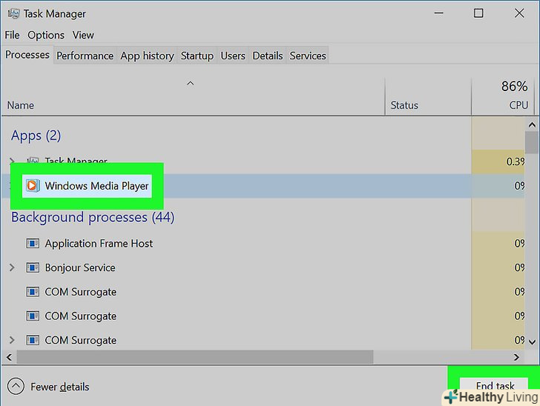The image size is (540, 406).
Task: Open the File menu
Action: coord(12,35)
